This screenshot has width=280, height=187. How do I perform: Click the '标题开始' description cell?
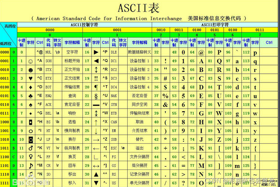tap(72, 61)
